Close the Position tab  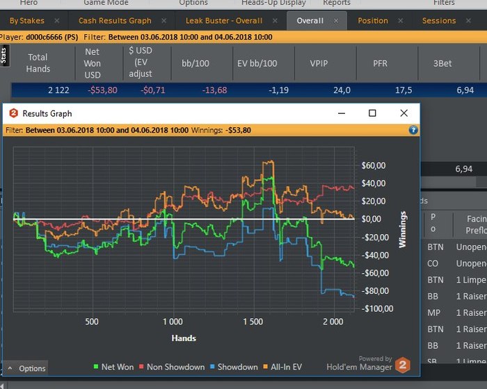tap(401, 21)
